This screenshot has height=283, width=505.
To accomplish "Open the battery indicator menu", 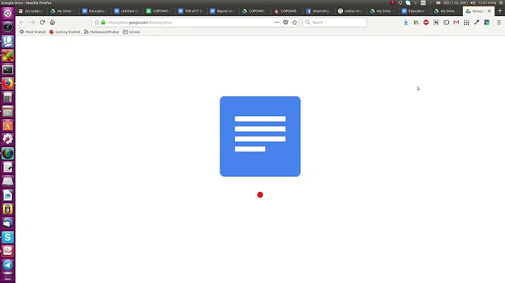I will click(x=455, y=3).
